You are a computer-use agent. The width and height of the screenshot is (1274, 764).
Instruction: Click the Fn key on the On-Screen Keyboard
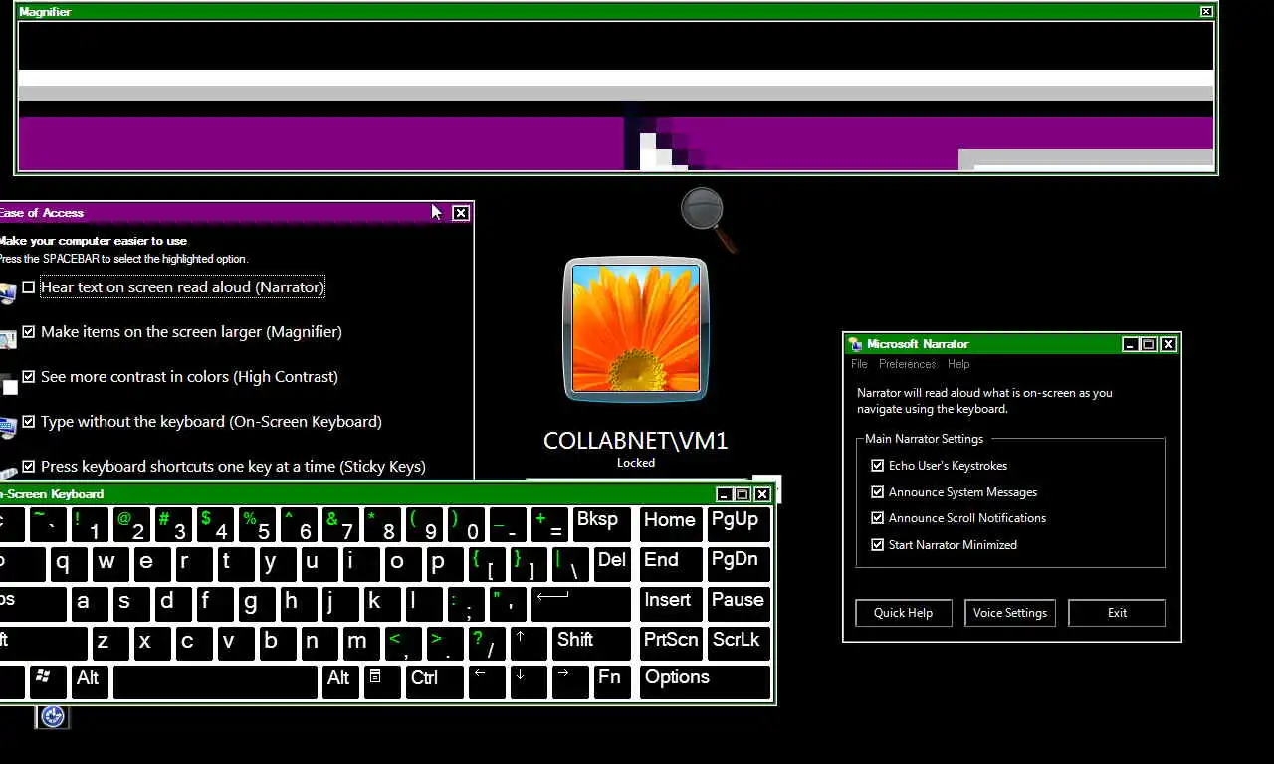click(611, 682)
